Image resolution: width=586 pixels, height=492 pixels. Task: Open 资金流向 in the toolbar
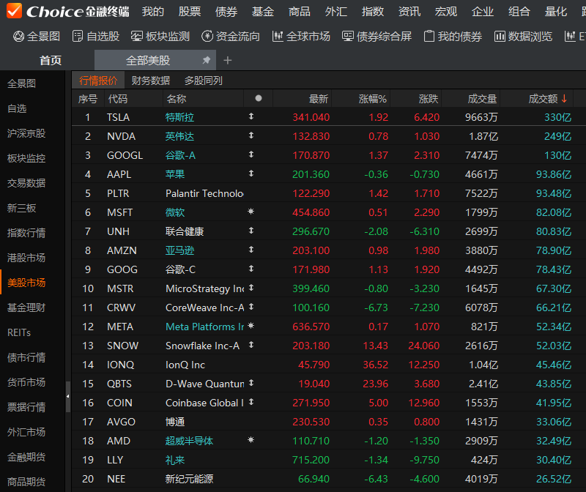coord(231,36)
